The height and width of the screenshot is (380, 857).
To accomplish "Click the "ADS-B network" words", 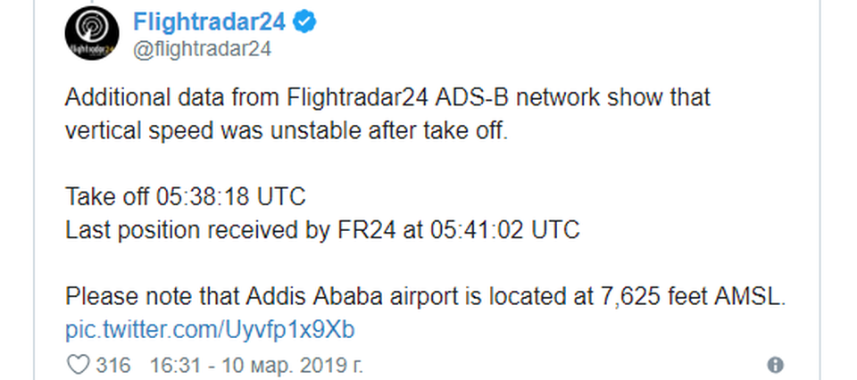I will 520,97.
